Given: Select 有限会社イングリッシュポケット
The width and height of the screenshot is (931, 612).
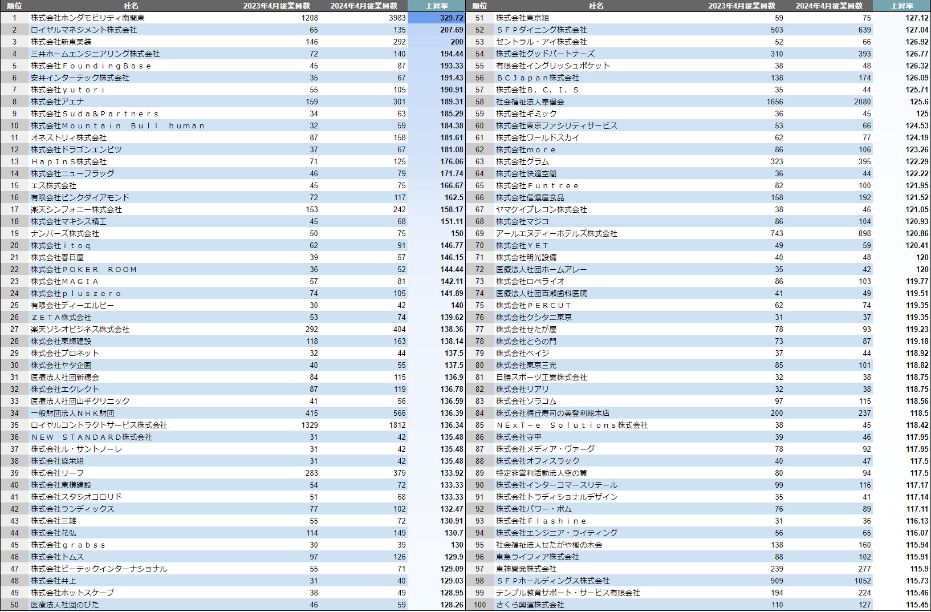Looking at the screenshot, I should [x=553, y=66].
